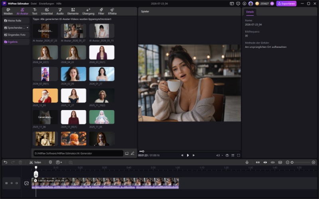The width and height of the screenshot is (319, 199).
Task: Toggle the first snapping icon left of zoom
Action: (258, 162)
